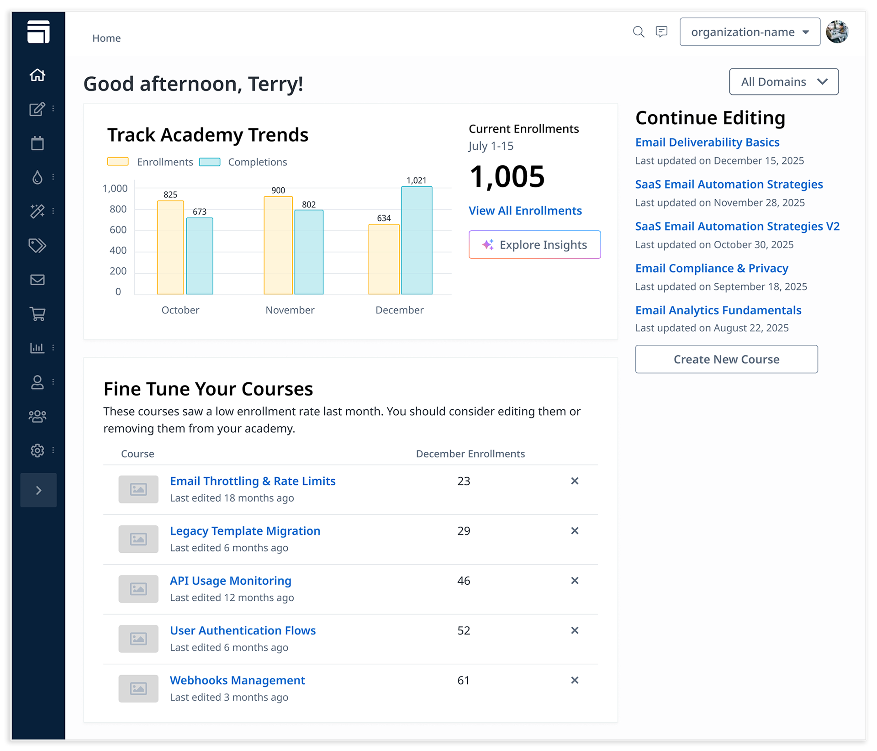Click the search magnifier icon
Screen dimensions: 877x751
(x=638, y=32)
